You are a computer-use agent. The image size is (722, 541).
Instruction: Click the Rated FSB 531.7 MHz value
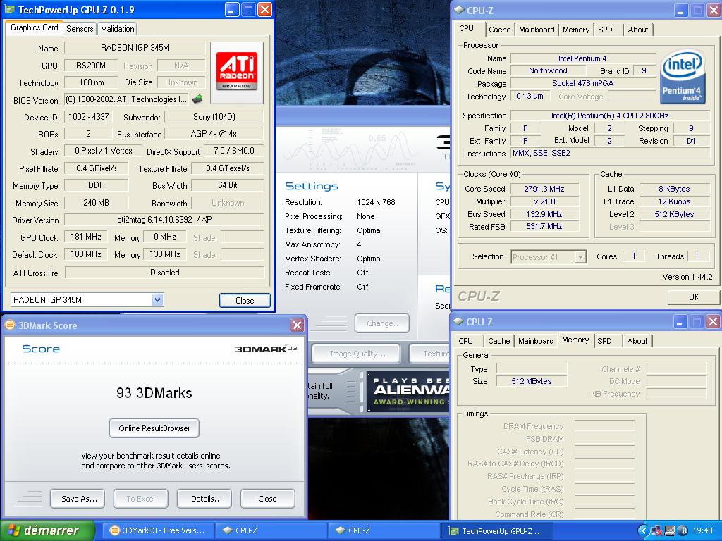[544, 226]
